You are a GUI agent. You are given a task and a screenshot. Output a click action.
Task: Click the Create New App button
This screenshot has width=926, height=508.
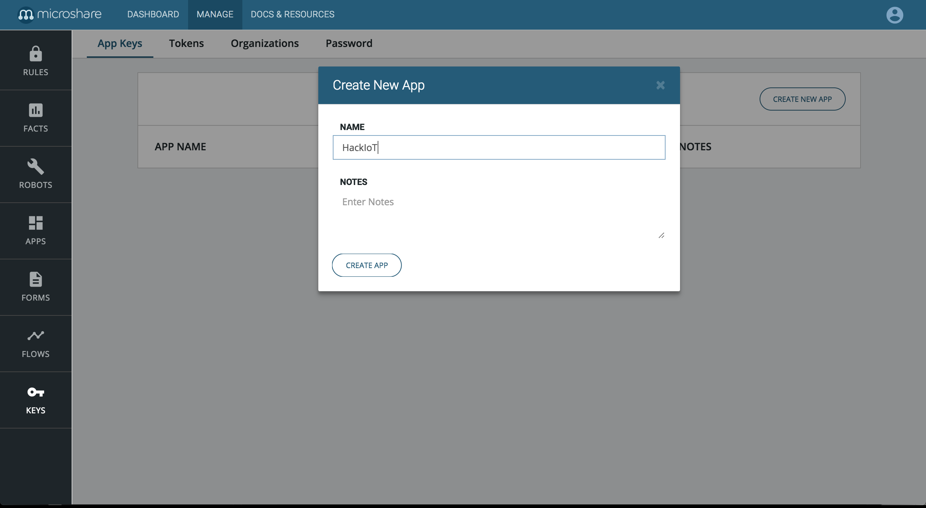click(802, 99)
